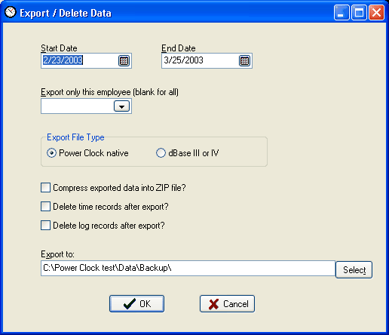Click the Select button for export folder
The height and width of the screenshot is (335, 389).
tap(354, 270)
